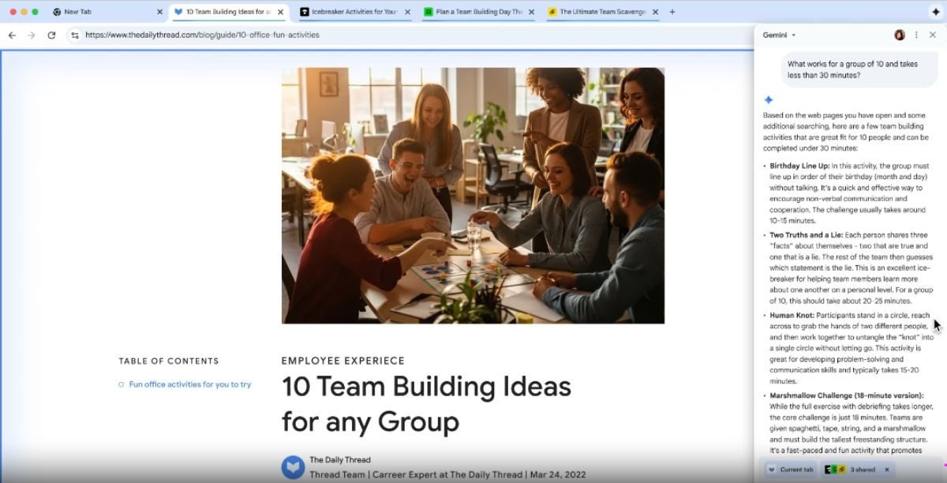Screen dimensions: 947x483
Task: Click the Gemini sparkle icon in tab bar
Action: pos(935,12)
